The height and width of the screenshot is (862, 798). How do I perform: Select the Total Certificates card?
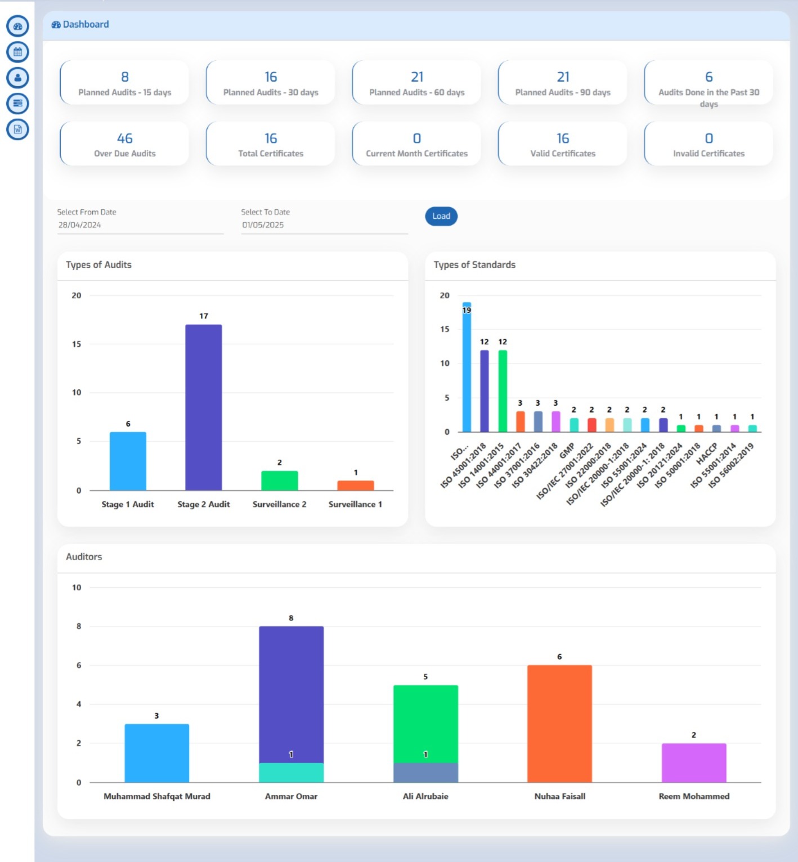click(x=271, y=144)
